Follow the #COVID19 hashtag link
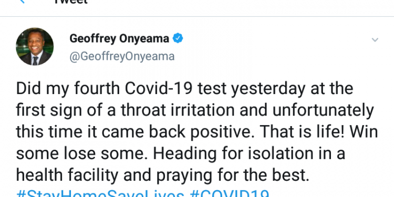The width and height of the screenshot is (394, 197). click(x=230, y=194)
